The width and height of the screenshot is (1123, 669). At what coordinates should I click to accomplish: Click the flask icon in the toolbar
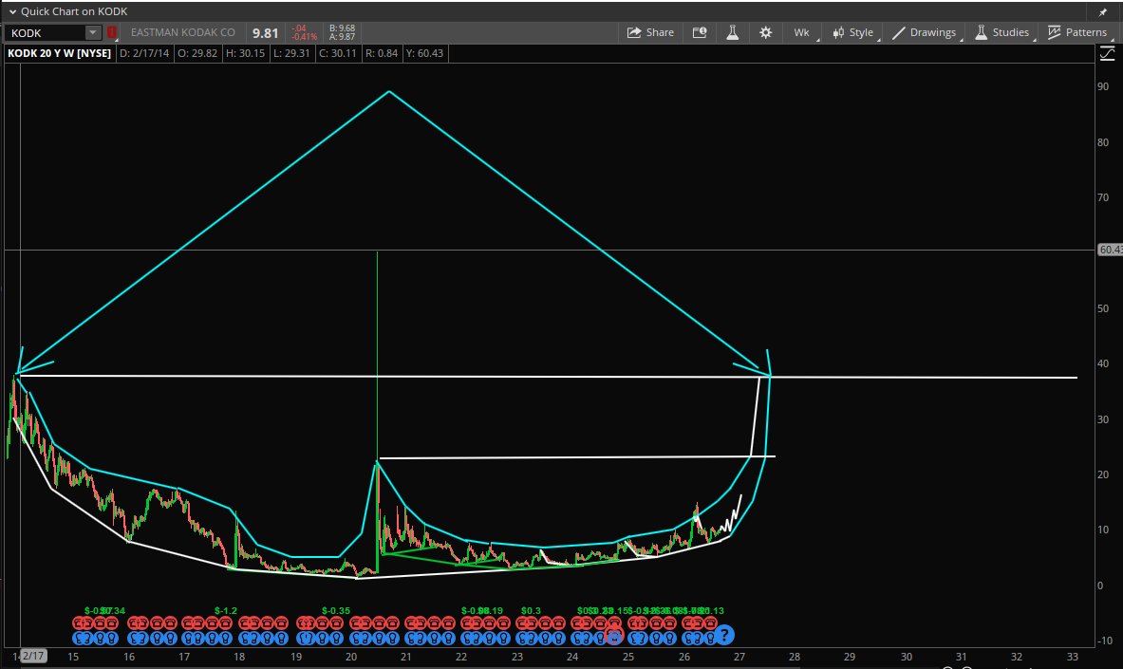(732, 32)
